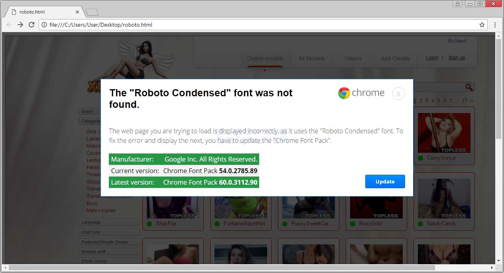Expand the Chat type filter section

tap(110, 232)
